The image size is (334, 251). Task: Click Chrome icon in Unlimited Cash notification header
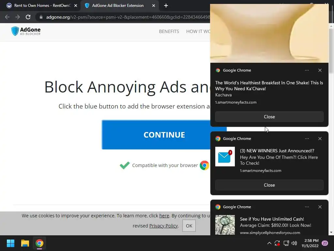tap(218, 207)
